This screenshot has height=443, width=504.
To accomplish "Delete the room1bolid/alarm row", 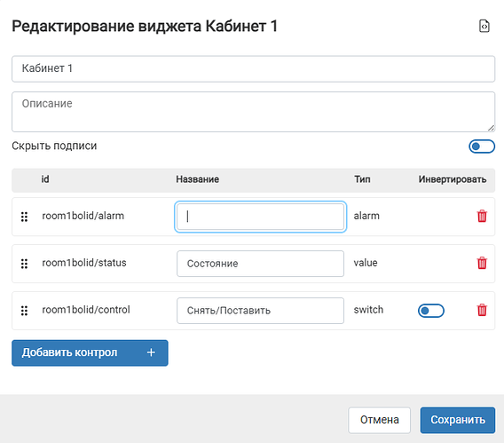I will (x=482, y=216).
